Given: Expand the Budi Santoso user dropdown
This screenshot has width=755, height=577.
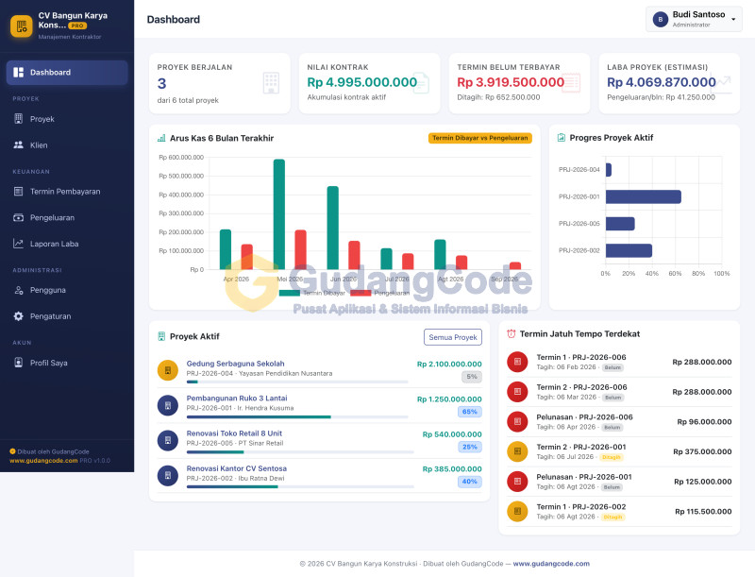Looking at the screenshot, I should click(x=694, y=19).
